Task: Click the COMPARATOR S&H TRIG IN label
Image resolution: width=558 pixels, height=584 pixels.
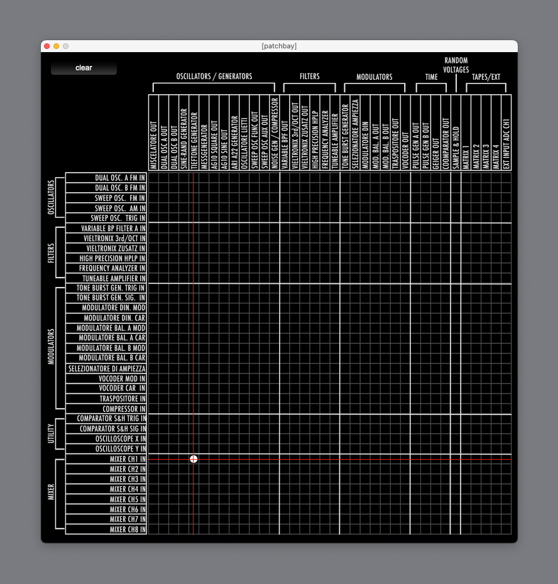Action: [106, 419]
